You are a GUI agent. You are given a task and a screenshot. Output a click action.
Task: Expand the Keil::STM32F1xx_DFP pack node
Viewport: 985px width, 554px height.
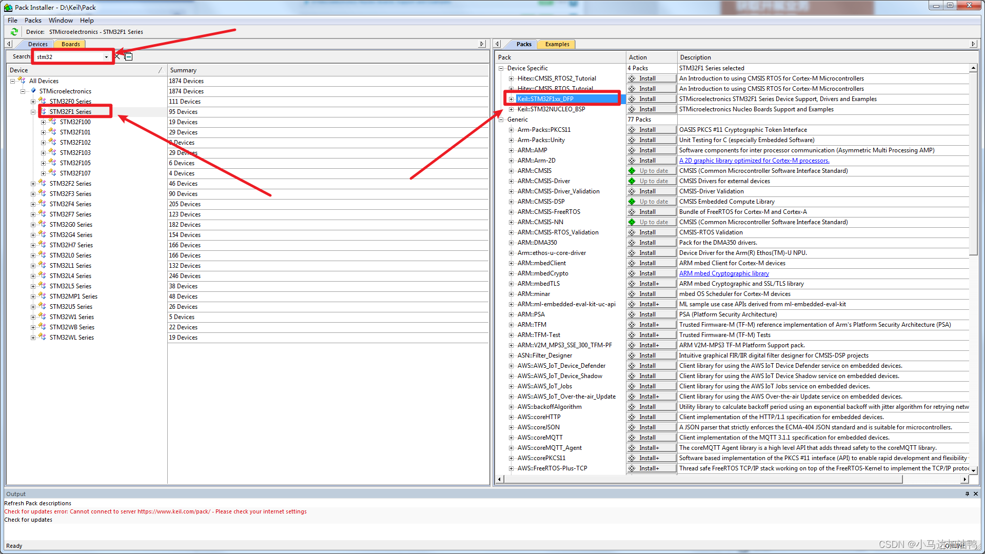511,99
